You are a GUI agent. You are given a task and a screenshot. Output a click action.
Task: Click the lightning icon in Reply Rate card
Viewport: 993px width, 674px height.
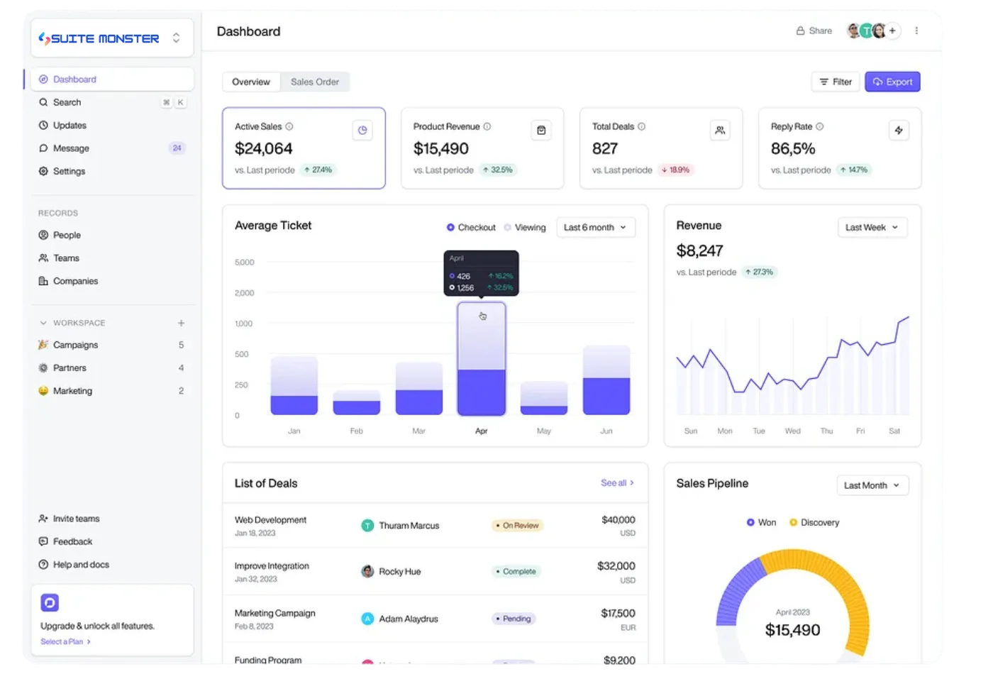pos(899,131)
